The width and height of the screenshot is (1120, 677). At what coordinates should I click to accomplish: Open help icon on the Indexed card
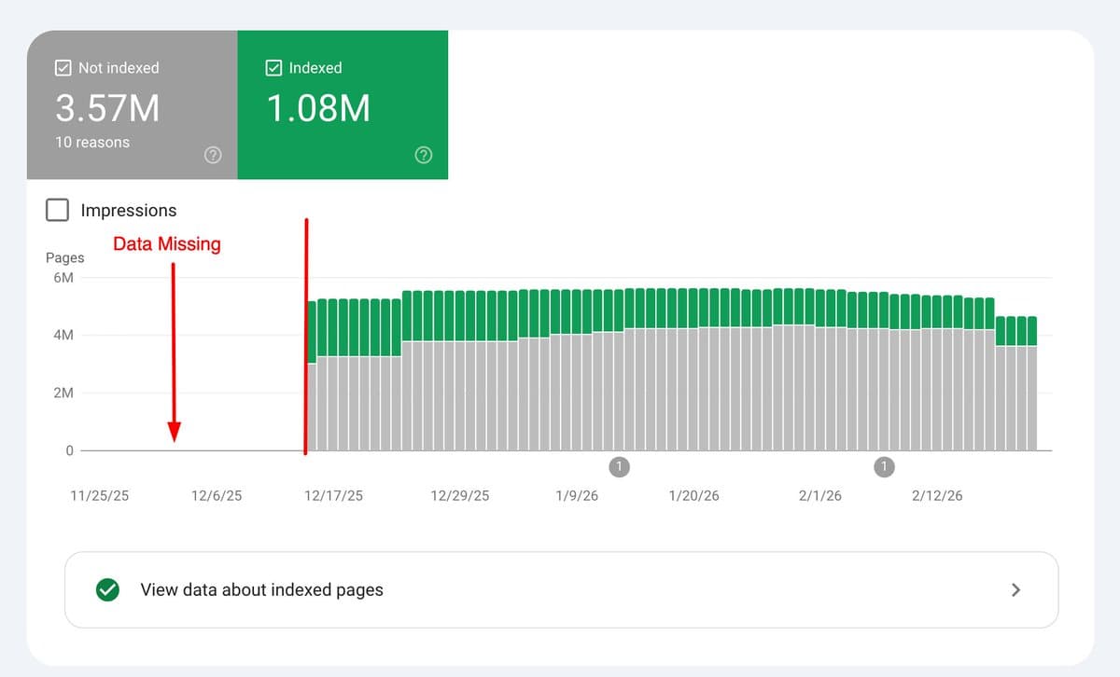pos(424,155)
